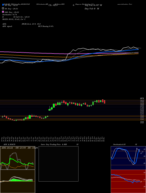The height and width of the screenshot is (193, 146).
Task: Click the red RSI indicator chart
Action: pos(128,181)
